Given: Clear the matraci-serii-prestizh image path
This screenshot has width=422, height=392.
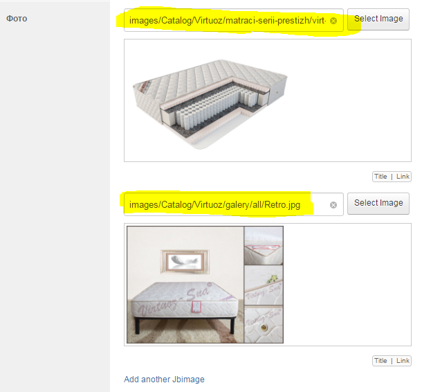Looking at the screenshot, I should (333, 21).
